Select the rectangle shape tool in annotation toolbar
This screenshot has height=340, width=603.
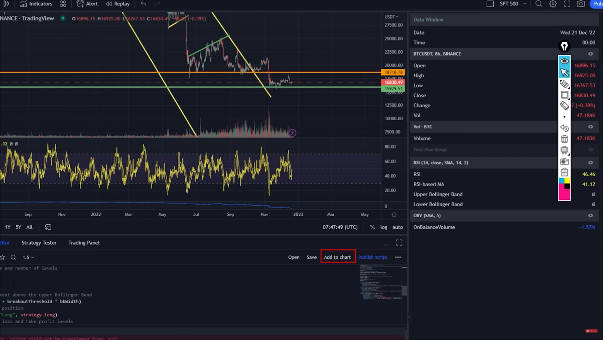tap(564, 95)
